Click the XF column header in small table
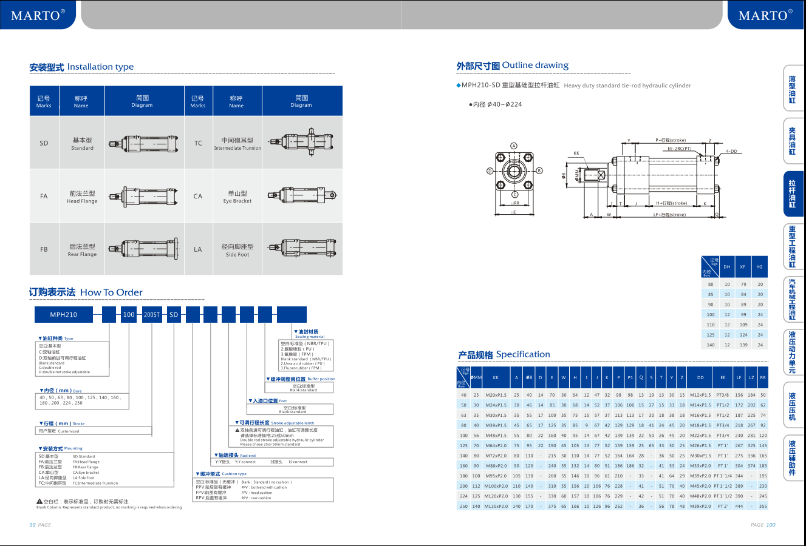The height and width of the screenshot is (546, 806). click(743, 266)
